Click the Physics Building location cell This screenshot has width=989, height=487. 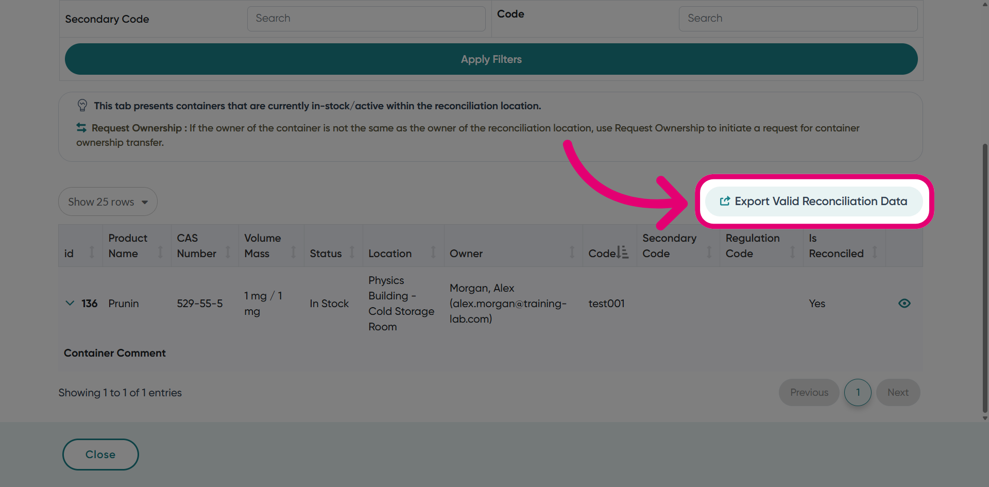(401, 304)
